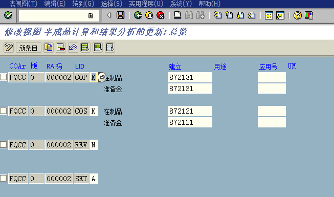The width and height of the screenshot is (334, 197).
Task: Click the A field in the SET row
Action: [x=94, y=179]
